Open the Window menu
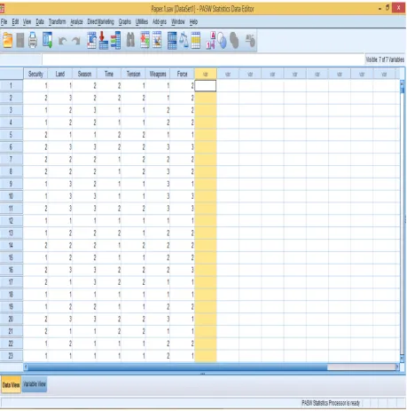This screenshot has height=411, width=407. [x=178, y=21]
